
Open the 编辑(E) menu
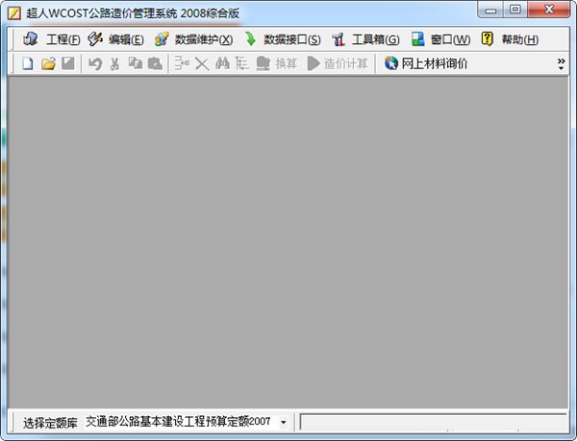[x=115, y=39]
